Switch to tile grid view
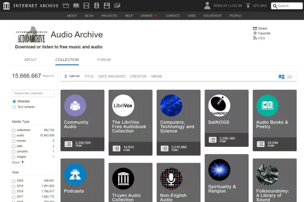Viewport: 304px width, 202px height. click(281, 77)
